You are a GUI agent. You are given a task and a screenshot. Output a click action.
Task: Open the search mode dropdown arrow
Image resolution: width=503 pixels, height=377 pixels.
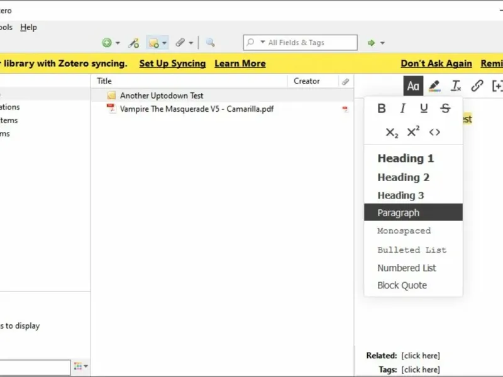(263, 42)
